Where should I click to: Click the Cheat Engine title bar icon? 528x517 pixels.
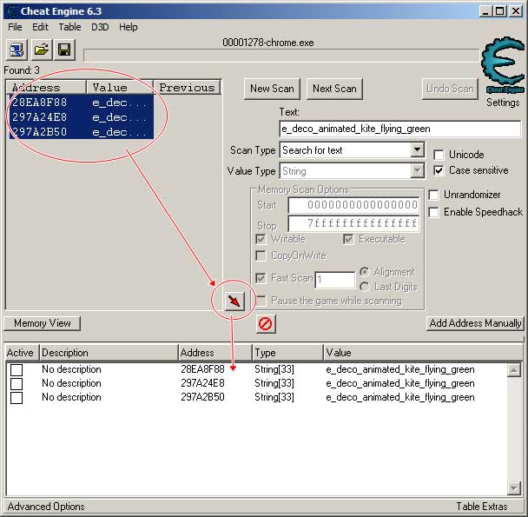point(12,11)
